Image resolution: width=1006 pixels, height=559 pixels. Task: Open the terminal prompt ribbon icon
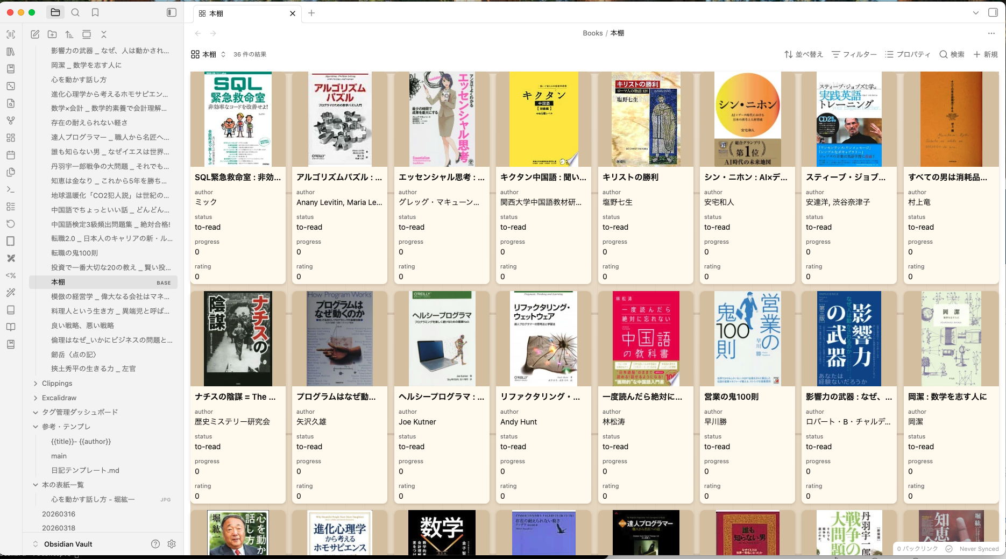tap(11, 189)
